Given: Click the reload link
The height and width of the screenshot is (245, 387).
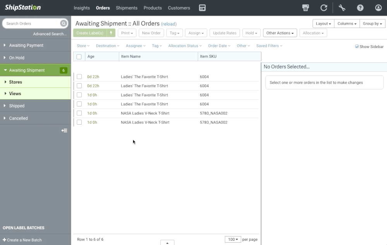Looking at the screenshot, I should [x=169, y=24].
